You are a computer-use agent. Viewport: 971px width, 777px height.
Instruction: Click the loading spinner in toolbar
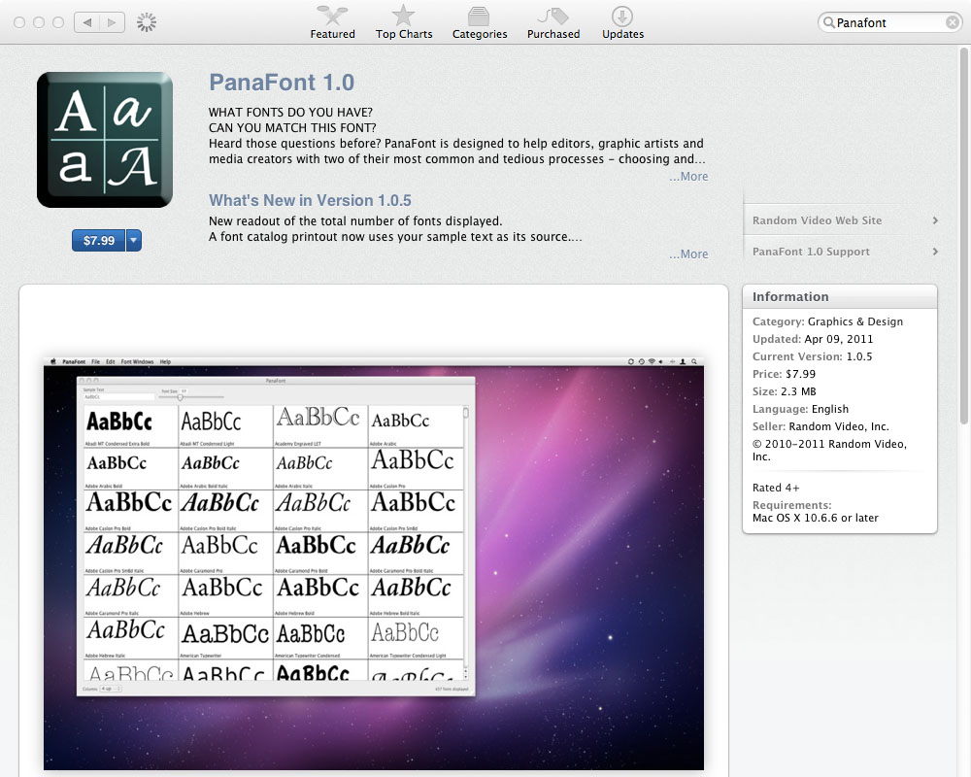pyautogui.click(x=147, y=23)
